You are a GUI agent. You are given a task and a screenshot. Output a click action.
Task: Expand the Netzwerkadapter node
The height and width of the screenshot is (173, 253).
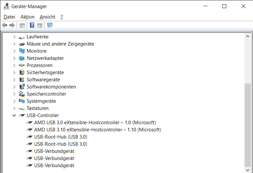[x=14, y=58]
